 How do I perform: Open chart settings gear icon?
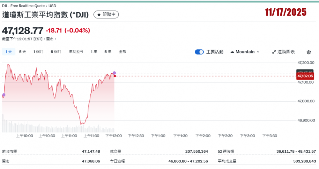308,52
